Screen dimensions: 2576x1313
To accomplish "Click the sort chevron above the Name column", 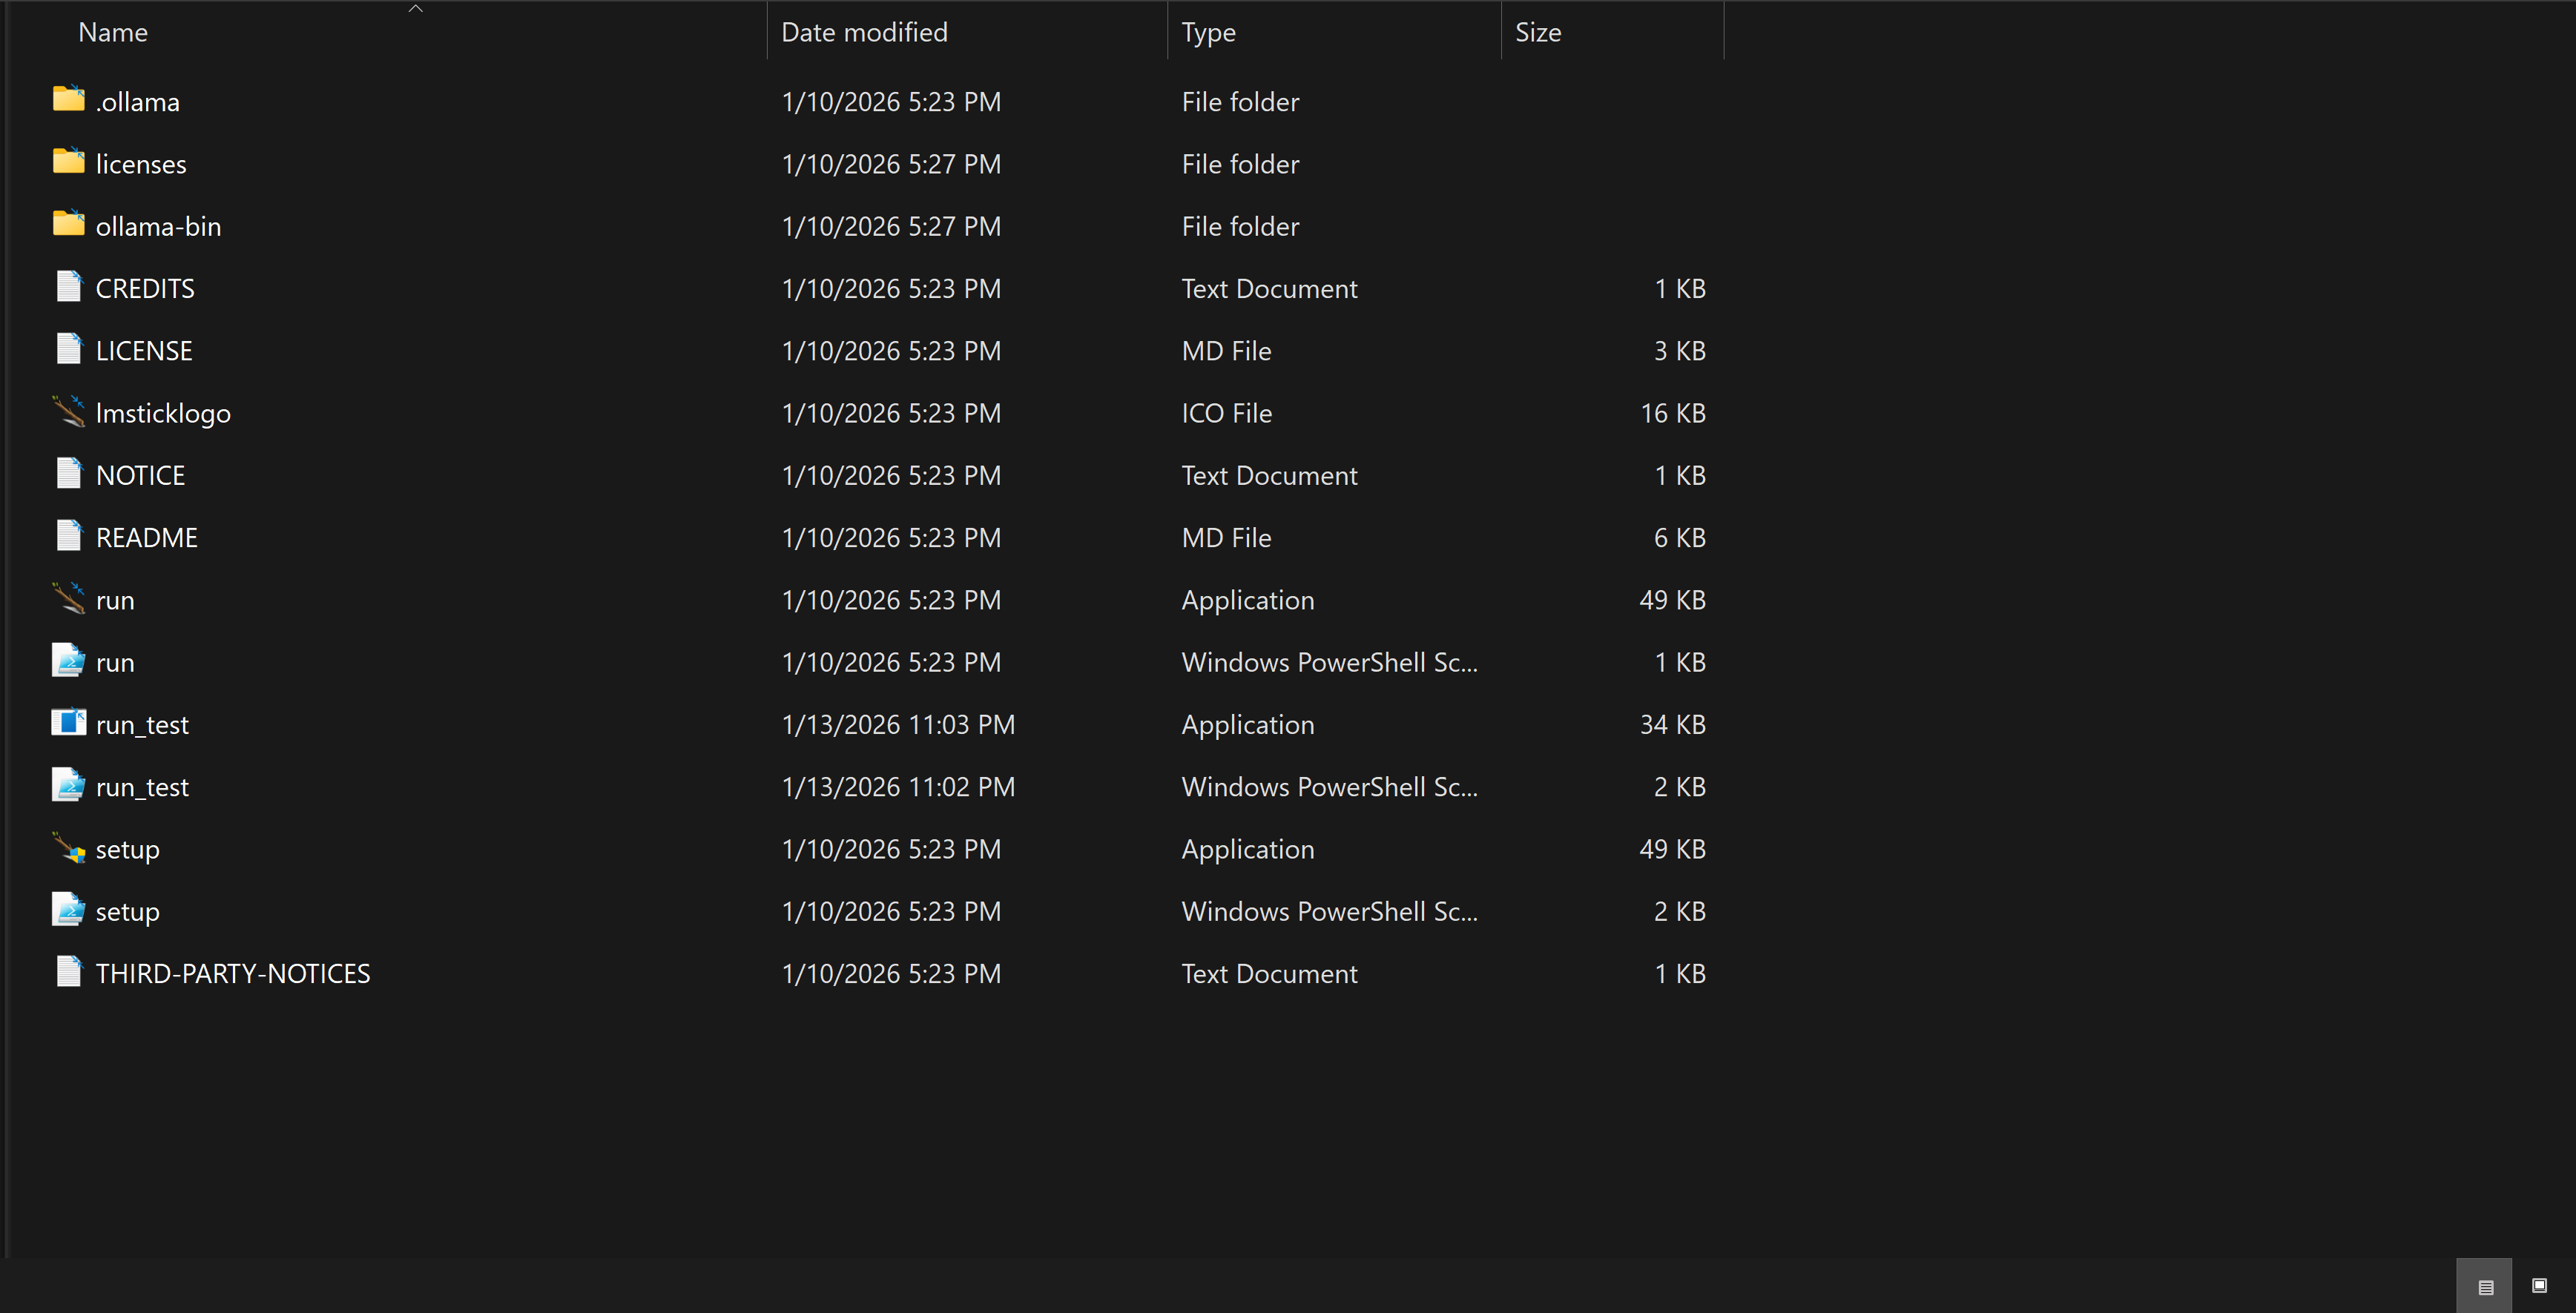I will coord(415,8).
